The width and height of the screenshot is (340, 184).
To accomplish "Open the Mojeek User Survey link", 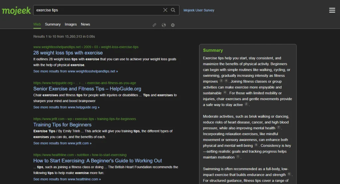I will pos(199,10).
